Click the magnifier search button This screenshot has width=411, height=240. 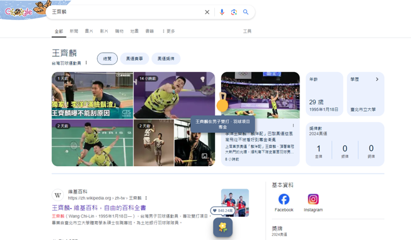point(246,12)
